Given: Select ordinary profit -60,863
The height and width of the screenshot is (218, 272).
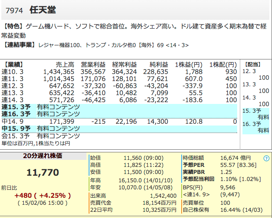Looking at the screenshot, I should pos(125,86).
